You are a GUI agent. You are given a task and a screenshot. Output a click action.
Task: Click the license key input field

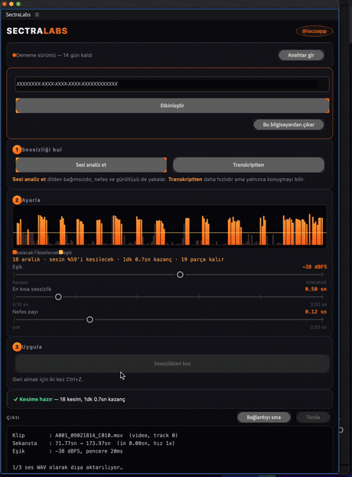tap(172, 84)
